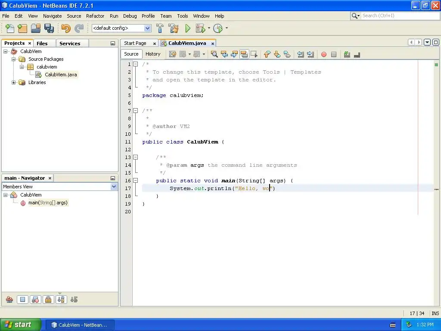
Task: Open the Navigate menu
Action: (x=52, y=16)
